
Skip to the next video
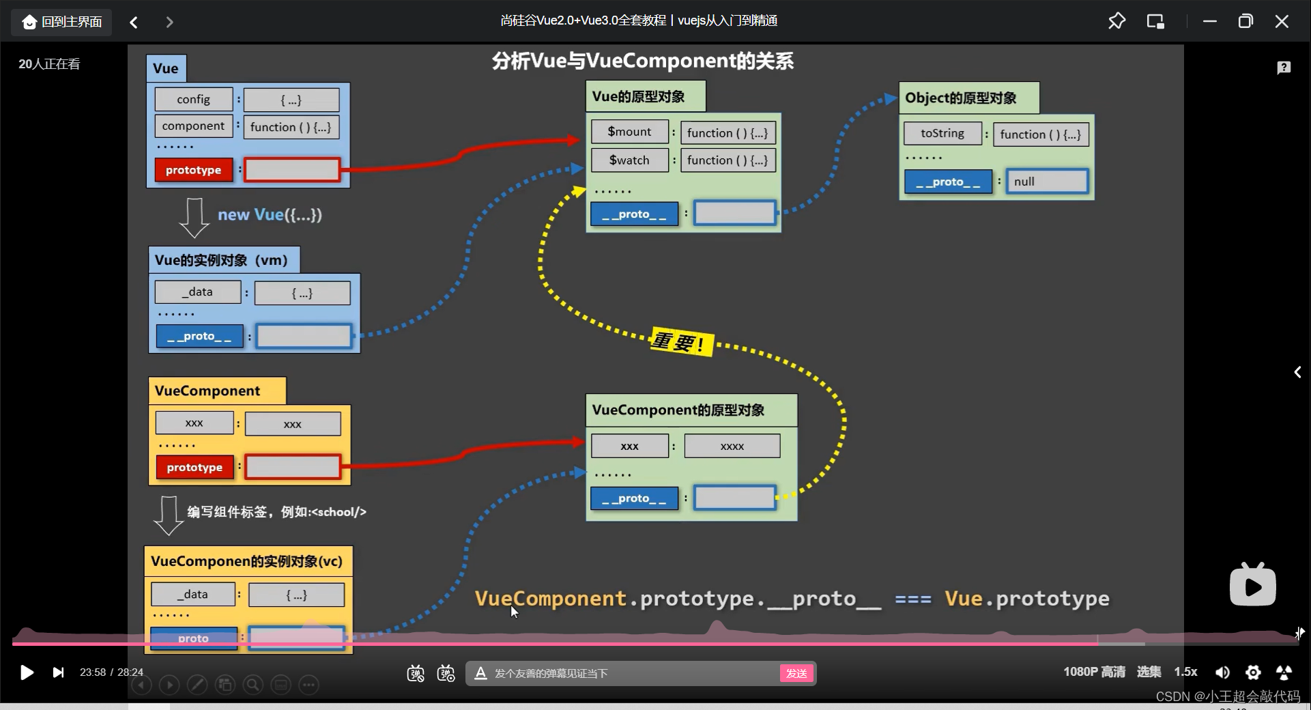pos(58,672)
